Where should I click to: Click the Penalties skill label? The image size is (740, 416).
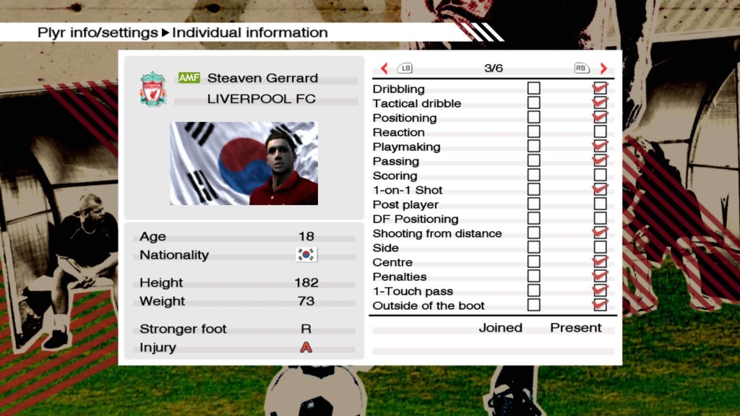click(400, 277)
